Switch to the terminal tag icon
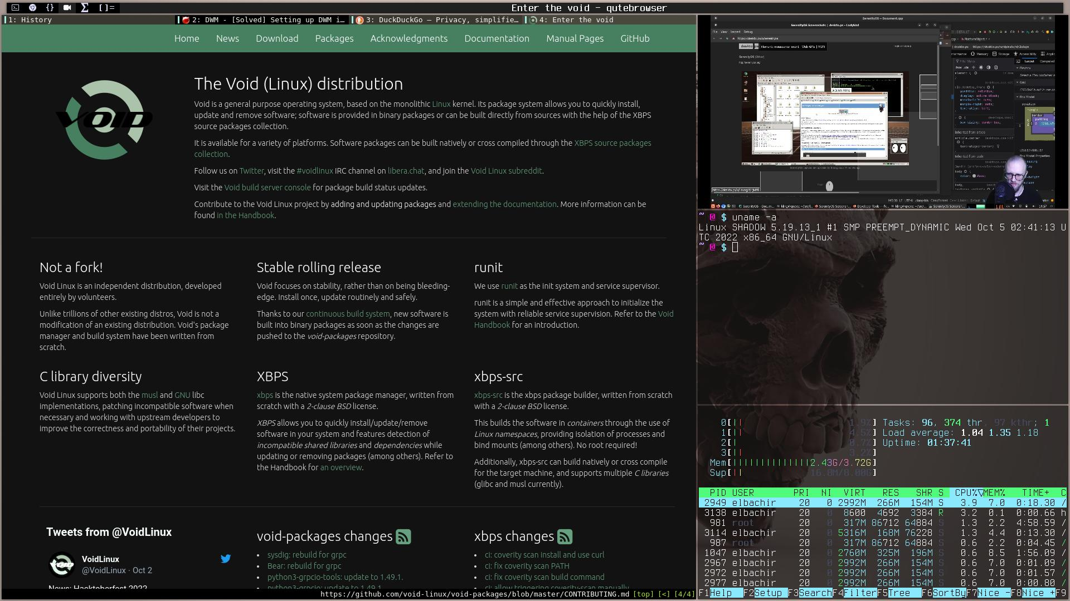The width and height of the screenshot is (1070, 601). 15,8
